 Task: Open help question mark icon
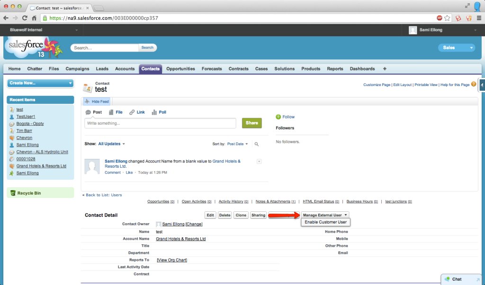(x=474, y=84)
